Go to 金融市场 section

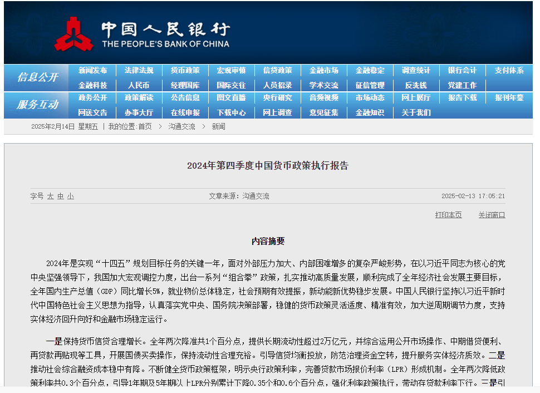[323, 71]
